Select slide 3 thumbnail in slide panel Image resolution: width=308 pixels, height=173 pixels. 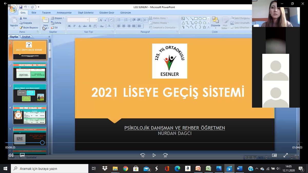[x=30, y=93]
